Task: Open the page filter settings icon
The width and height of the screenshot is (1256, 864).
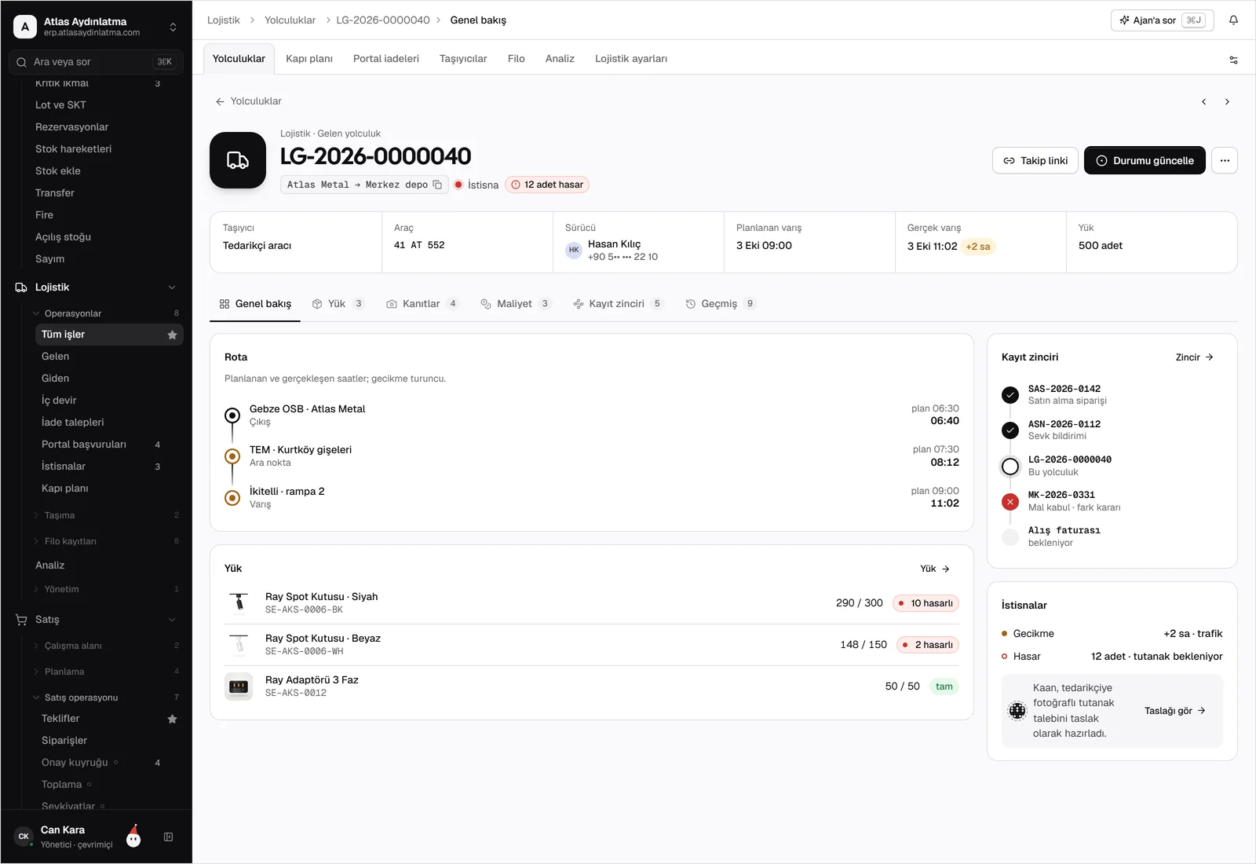Action: (x=1233, y=60)
